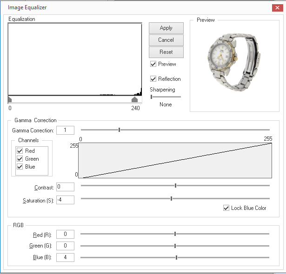Click the Cancel button

166,40
